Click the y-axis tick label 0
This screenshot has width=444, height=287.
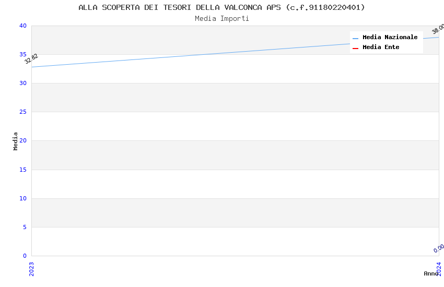[x=25, y=256]
